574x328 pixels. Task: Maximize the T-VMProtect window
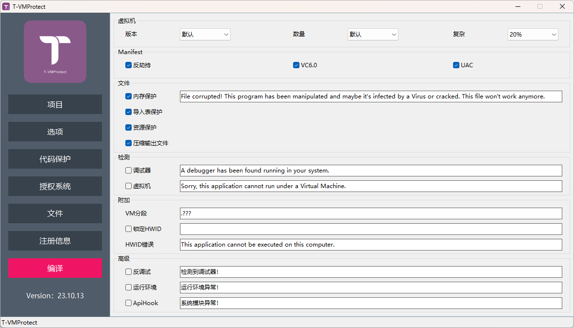point(540,7)
